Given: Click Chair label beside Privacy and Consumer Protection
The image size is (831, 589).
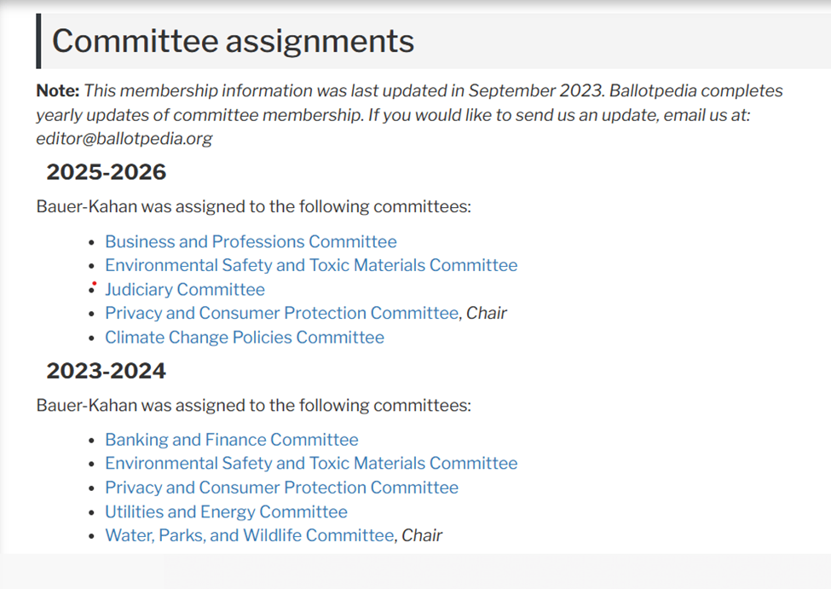Looking at the screenshot, I should pyautogui.click(x=487, y=314).
